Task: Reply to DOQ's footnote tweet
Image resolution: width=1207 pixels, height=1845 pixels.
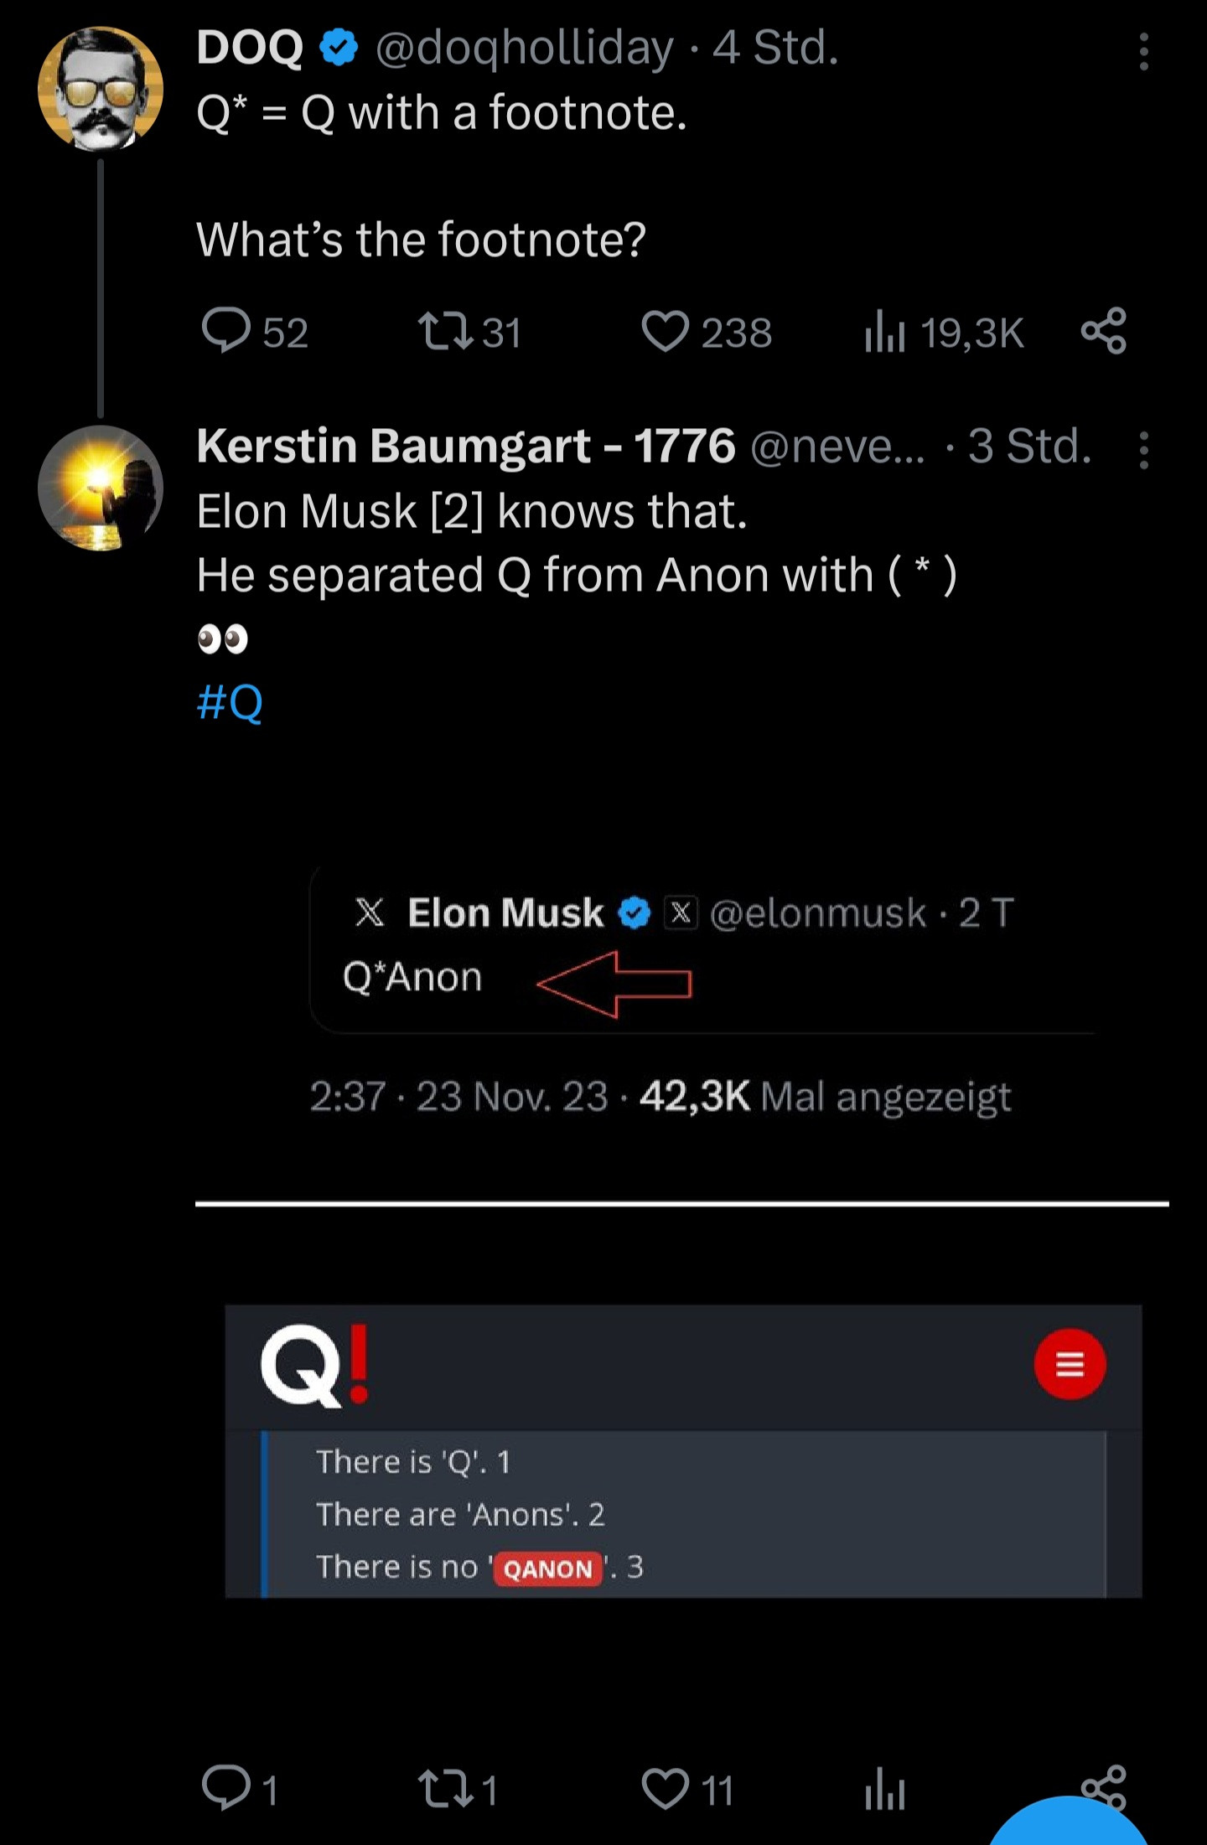Action: 226,331
